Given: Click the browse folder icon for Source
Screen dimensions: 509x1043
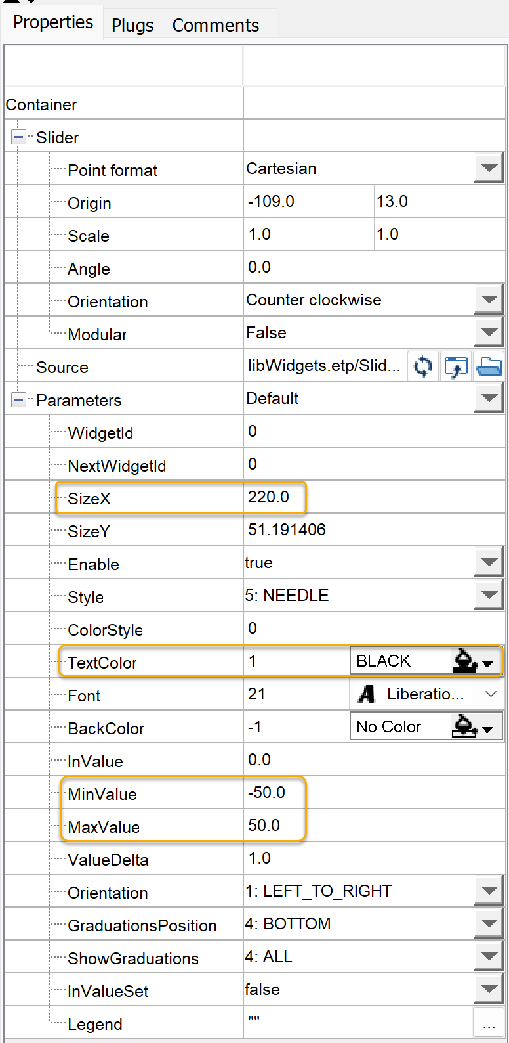Looking at the screenshot, I should point(489,366).
